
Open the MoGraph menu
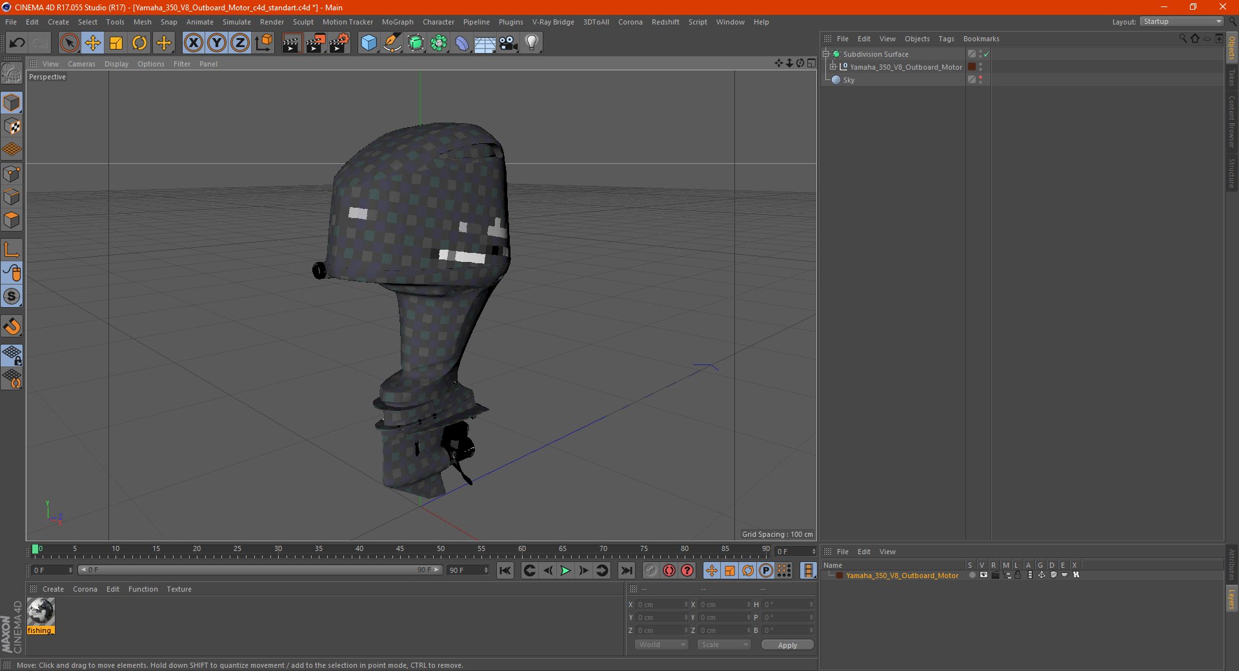click(398, 22)
